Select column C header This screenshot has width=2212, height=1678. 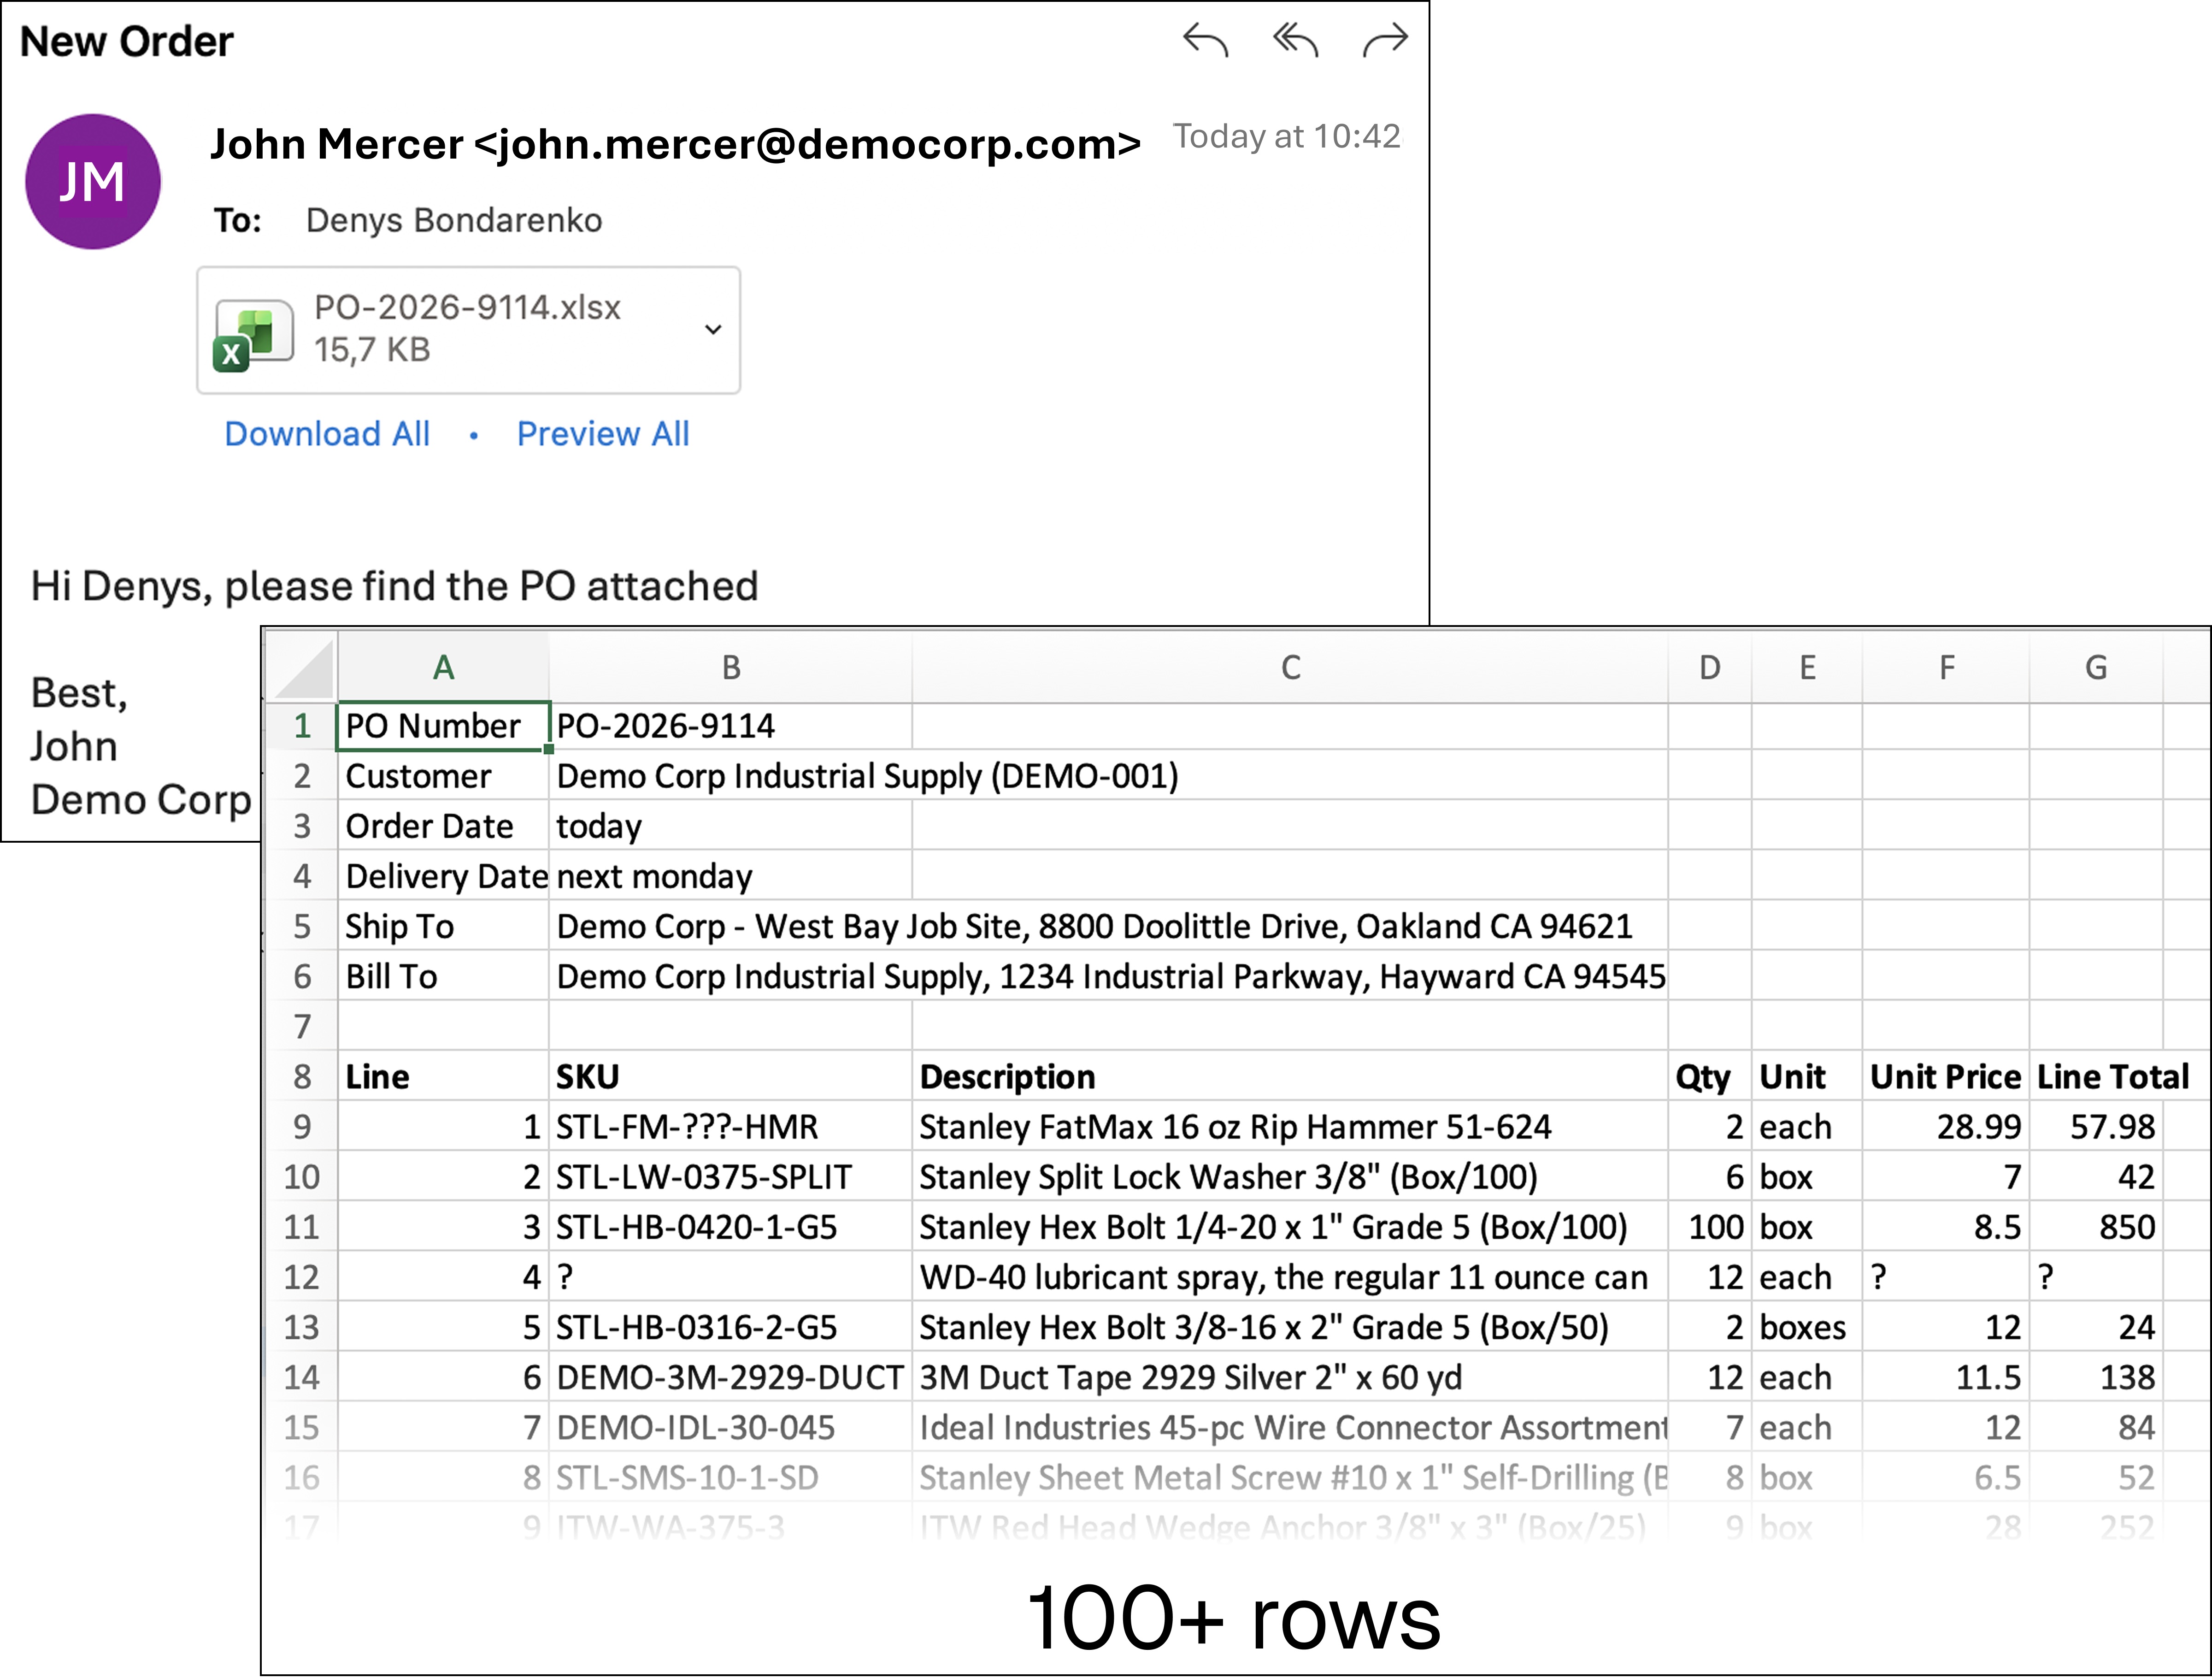[1290, 668]
